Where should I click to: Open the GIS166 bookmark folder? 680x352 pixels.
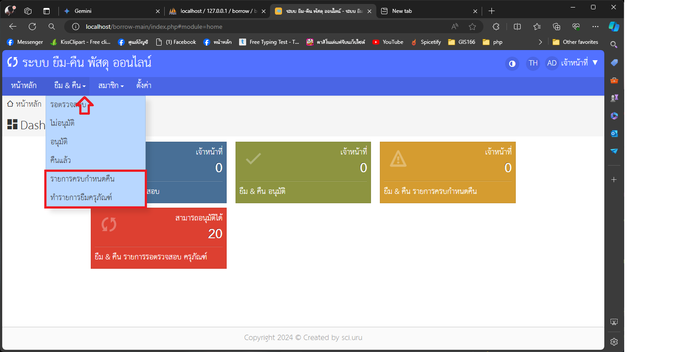pyautogui.click(x=462, y=42)
